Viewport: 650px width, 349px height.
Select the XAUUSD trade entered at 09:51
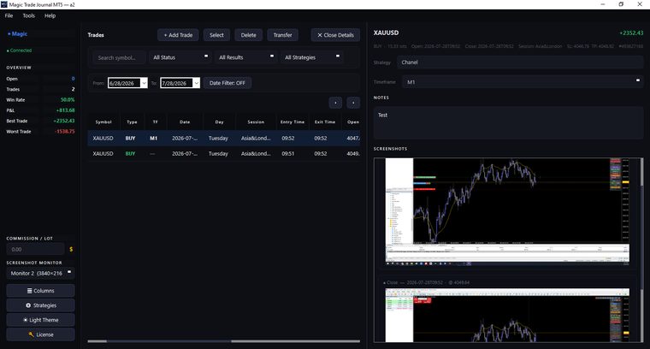(224, 153)
